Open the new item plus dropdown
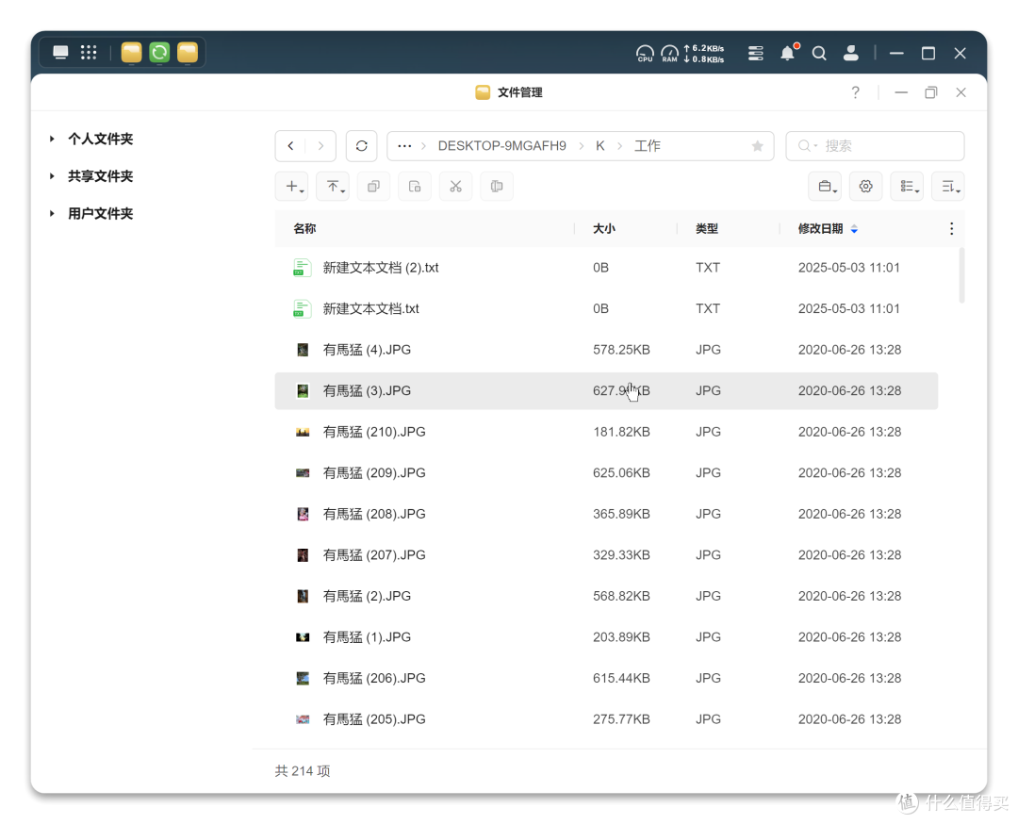The height and width of the screenshot is (824, 1018). (291, 187)
